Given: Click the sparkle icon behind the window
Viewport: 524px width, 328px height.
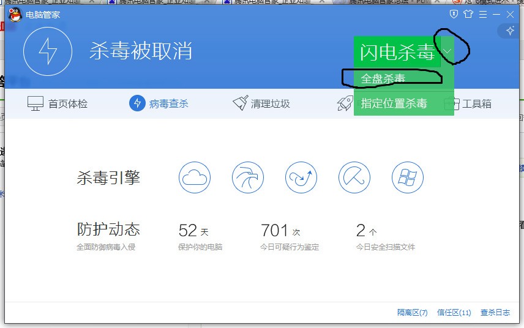Looking at the screenshot, I should tap(510, 31).
